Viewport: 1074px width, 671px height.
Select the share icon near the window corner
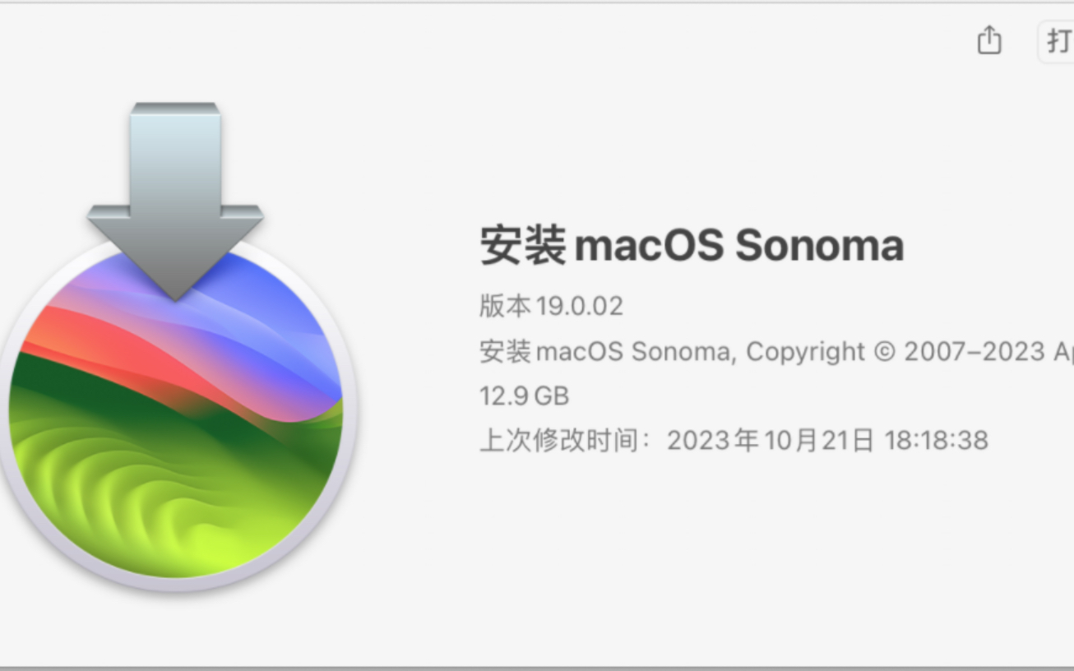pyautogui.click(x=988, y=41)
